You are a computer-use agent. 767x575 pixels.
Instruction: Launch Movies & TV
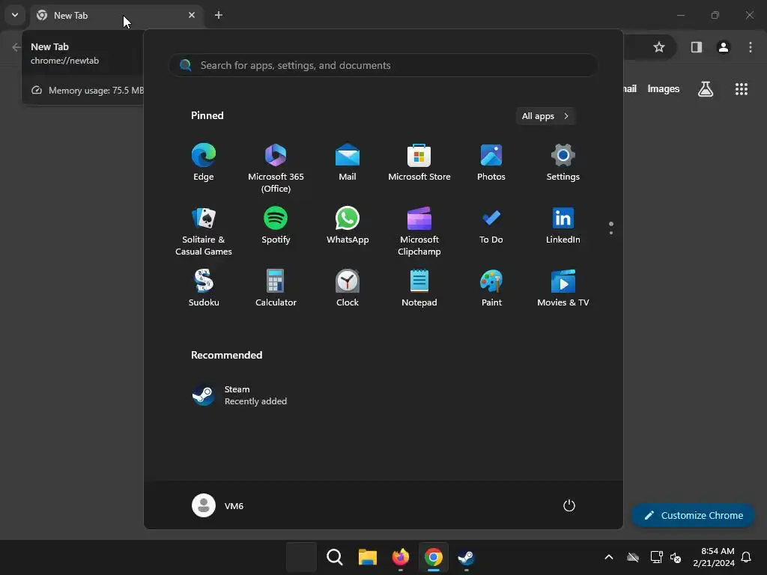[x=563, y=288]
